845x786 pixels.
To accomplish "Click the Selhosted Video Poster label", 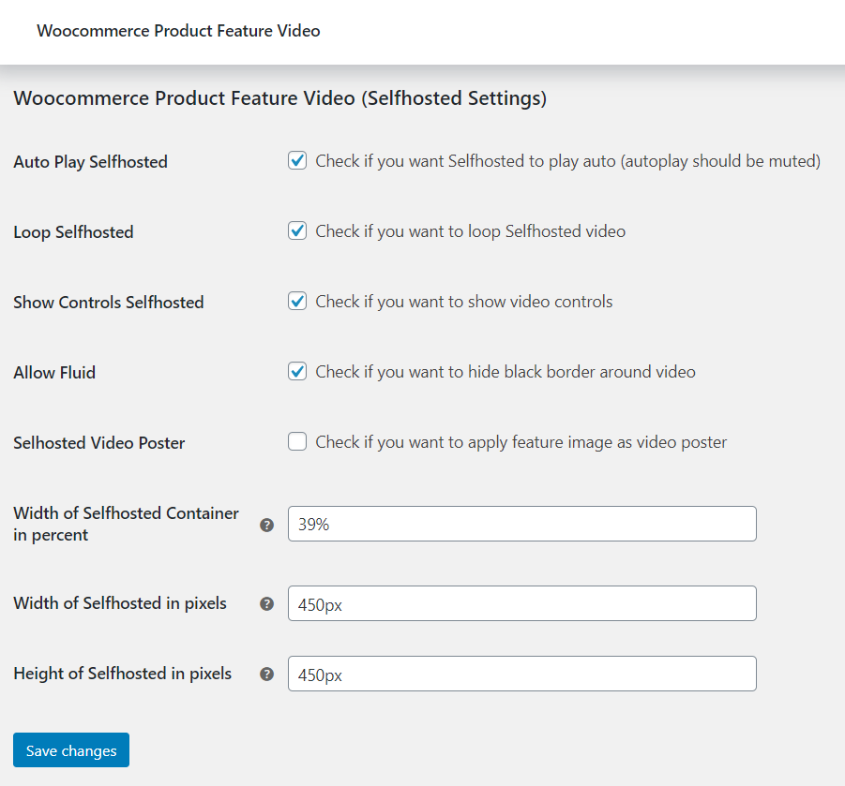I will [x=98, y=442].
